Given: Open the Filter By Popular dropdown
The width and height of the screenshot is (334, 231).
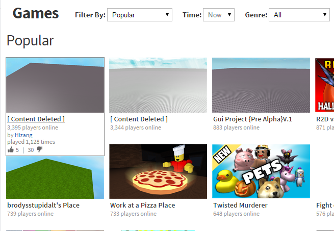Looking at the screenshot, I should pyautogui.click(x=140, y=15).
